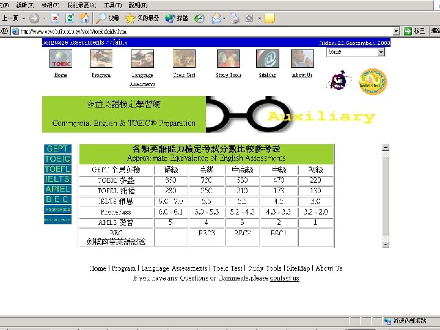The image size is (440, 330).
Task: Select the TOEFL sidebar button
Action: click(57, 169)
